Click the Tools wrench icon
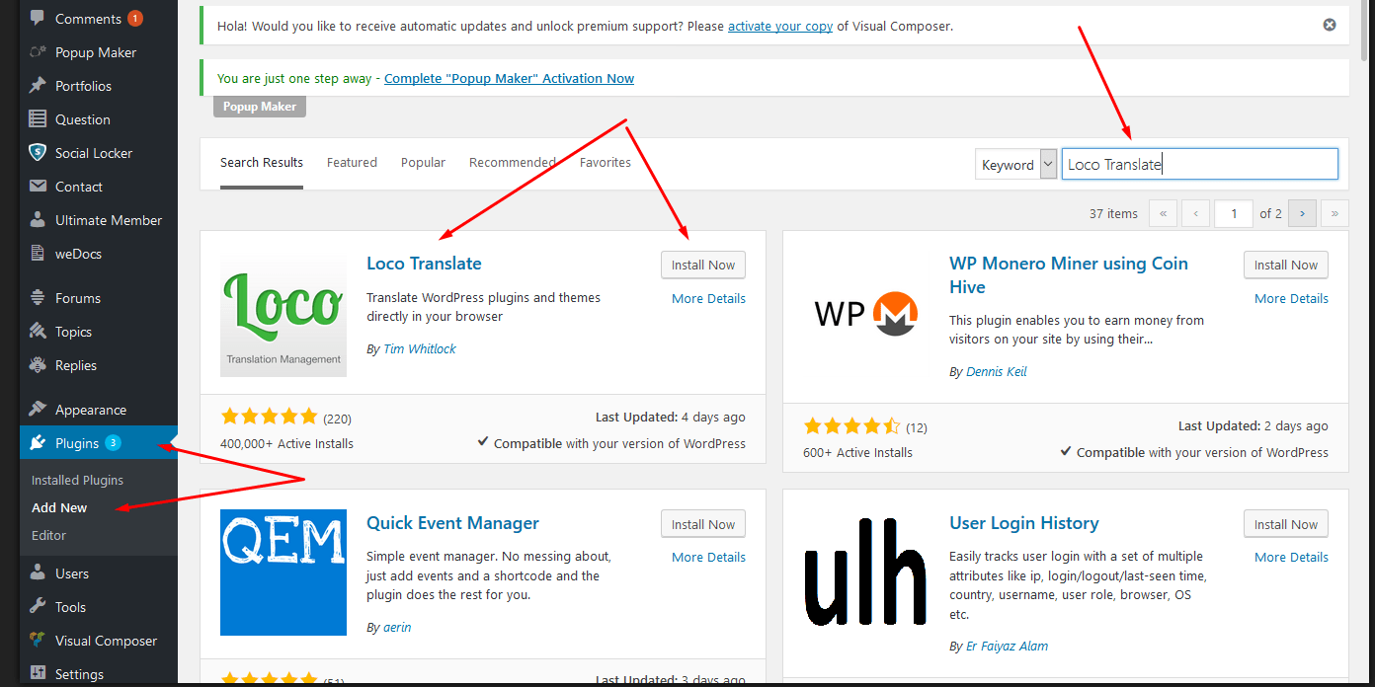The width and height of the screenshot is (1375, 687). [38, 607]
